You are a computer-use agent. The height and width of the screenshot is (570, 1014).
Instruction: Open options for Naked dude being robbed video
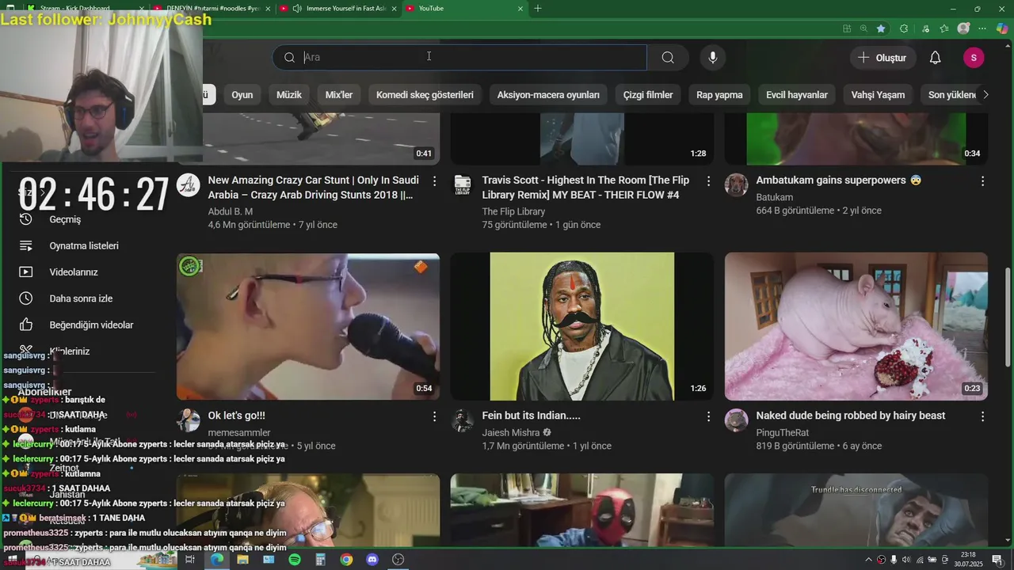pos(983,416)
